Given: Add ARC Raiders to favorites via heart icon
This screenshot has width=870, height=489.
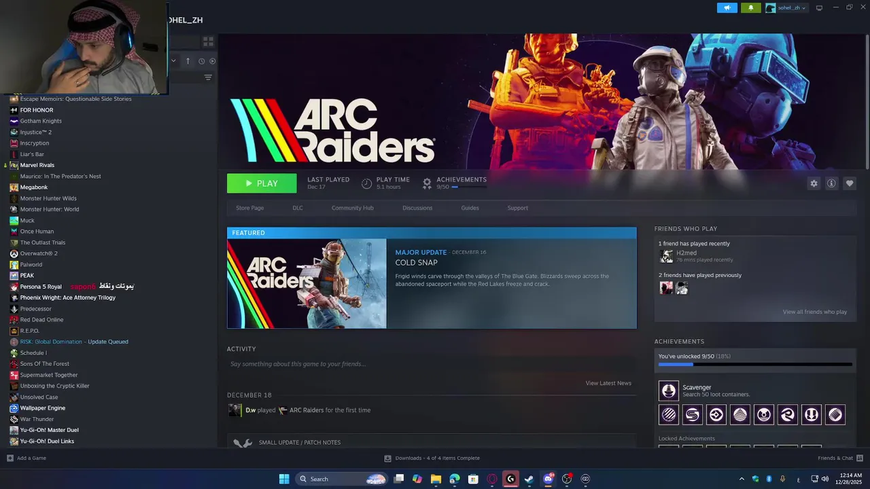Looking at the screenshot, I should click(x=850, y=183).
